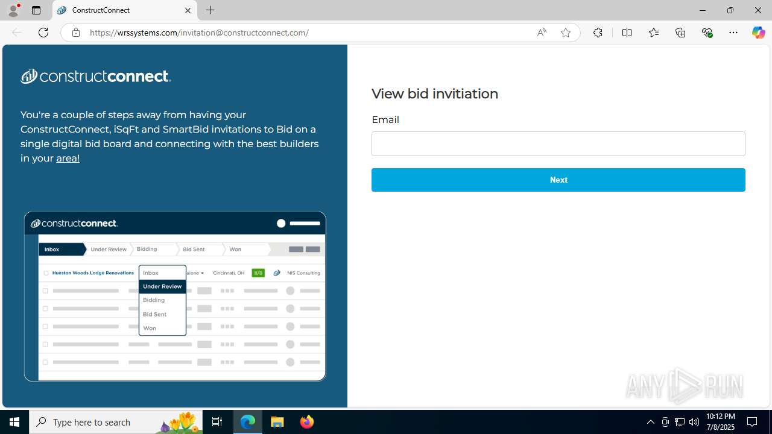Open File Explorer from taskbar
The width and height of the screenshot is (772, 434).
click(277, 422)
